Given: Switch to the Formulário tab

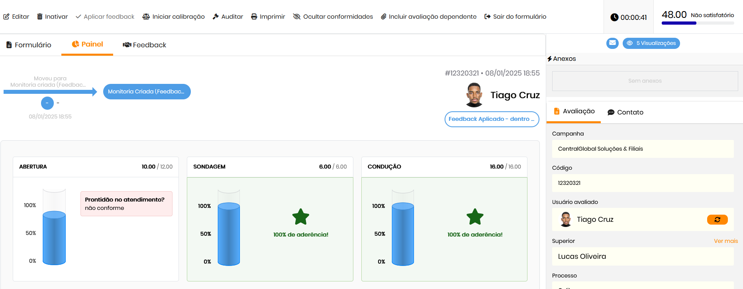Looking at the screenshot, I should [x=29, y=45].
